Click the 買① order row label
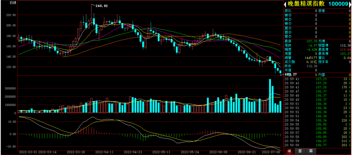Image resolution: width=352 pixels, height=155 pixels. pos(288,28)
